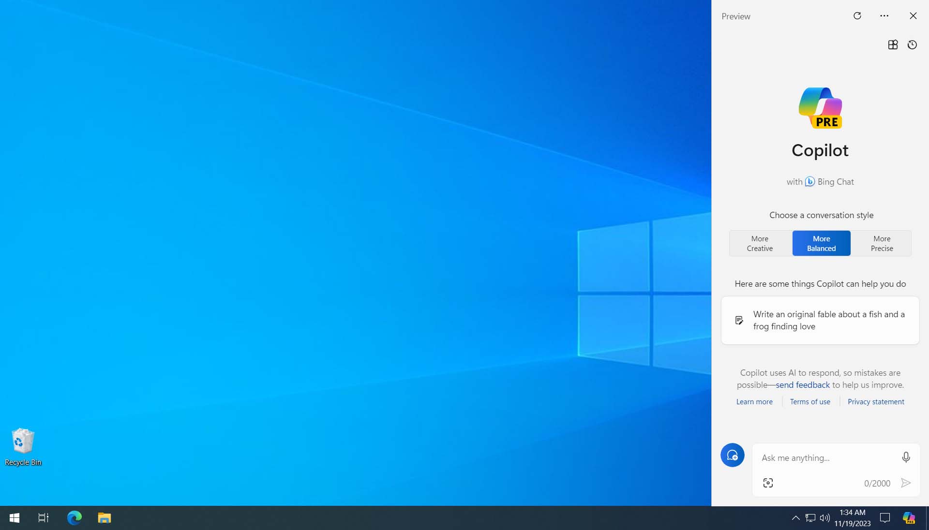Click the Copilot PRE logo icon

tap(820, 106)
